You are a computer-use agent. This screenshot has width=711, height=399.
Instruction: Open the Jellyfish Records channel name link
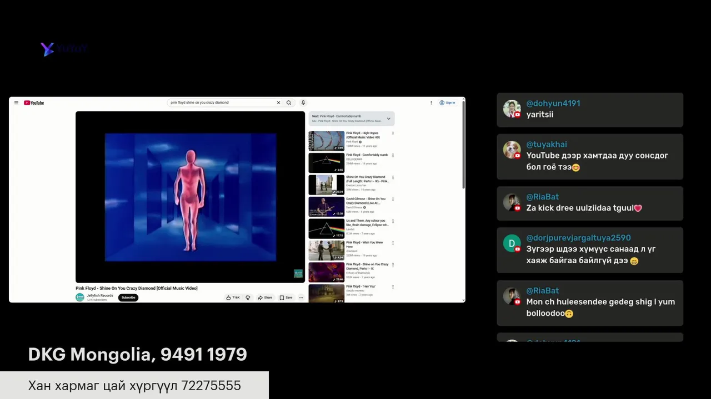coord(100,296)
